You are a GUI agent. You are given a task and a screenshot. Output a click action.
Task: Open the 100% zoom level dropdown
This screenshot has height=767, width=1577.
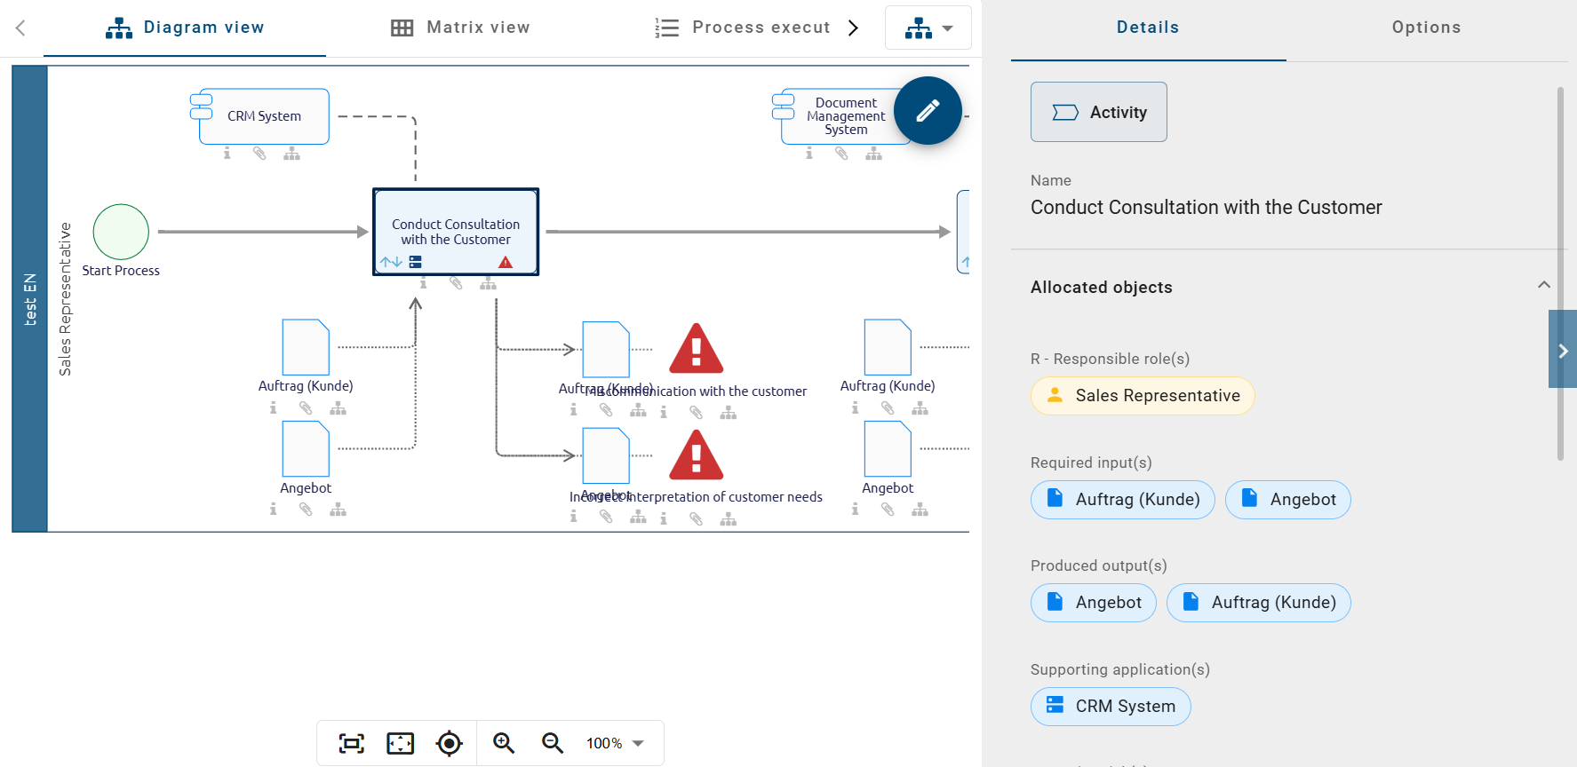click(615, 743)
